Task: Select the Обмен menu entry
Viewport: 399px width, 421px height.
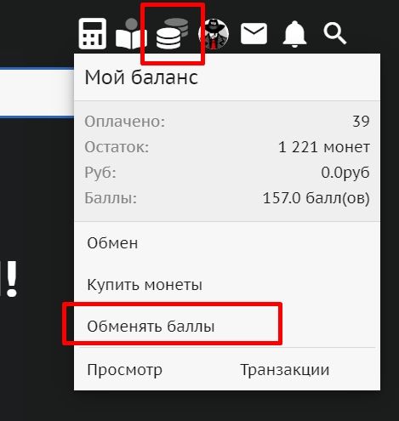Action: click(112, 243)
